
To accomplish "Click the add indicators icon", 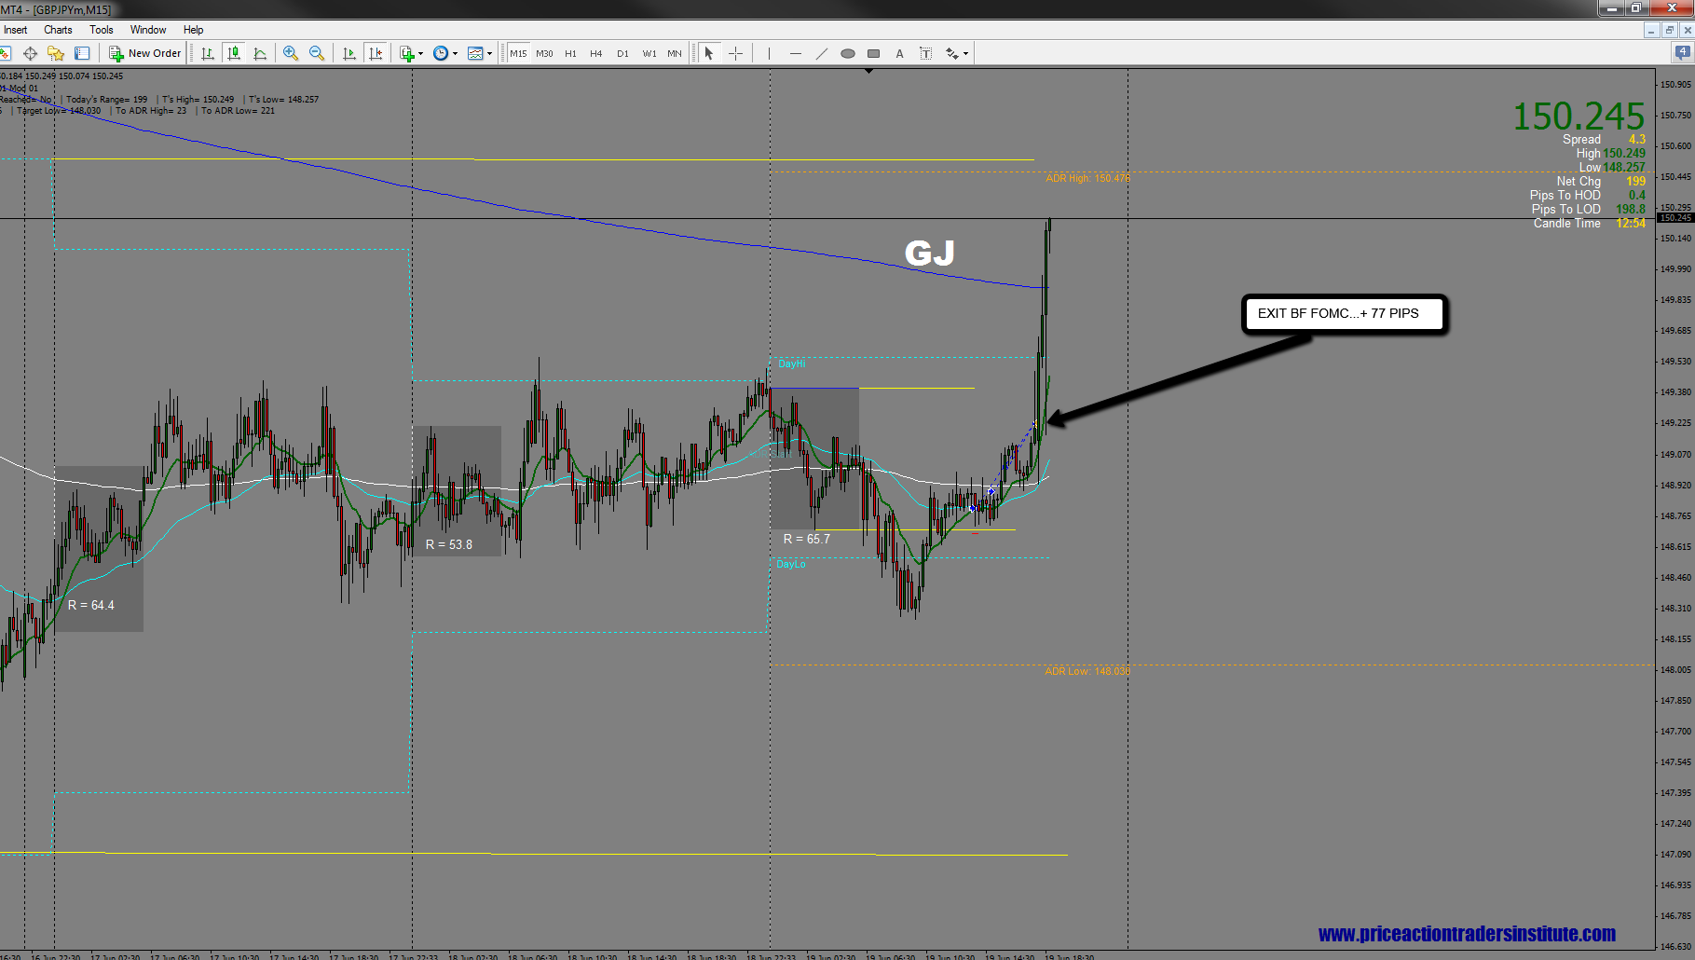I will pyautogui.click(x=407, y=53).
